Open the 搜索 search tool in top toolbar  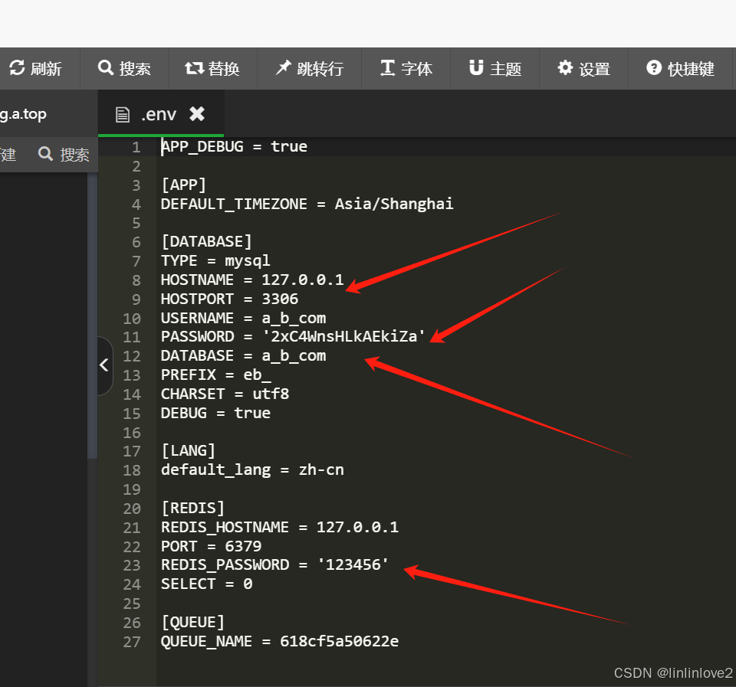click(x=124, y=68)
